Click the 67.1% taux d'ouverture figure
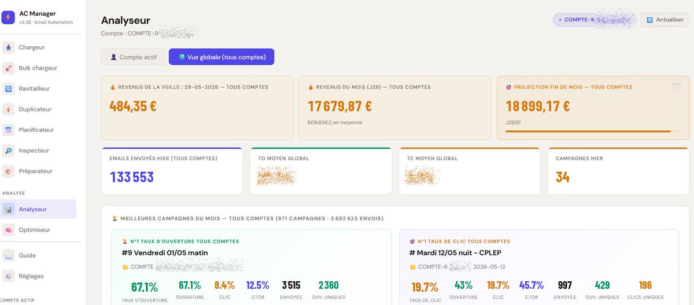This screenshot has width=694, height=305. [x=145, y=287]
